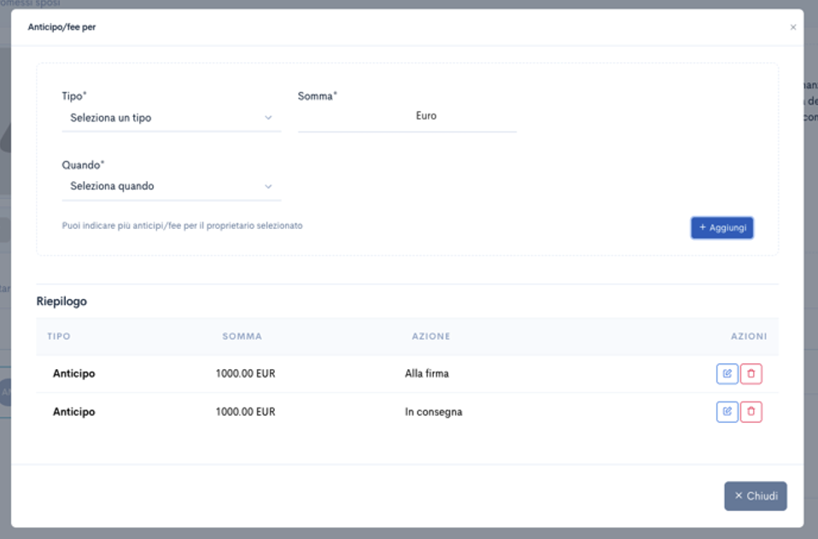Click the Somma amount input field
Screen dimensions: 818x539
(x=406, y=116)
